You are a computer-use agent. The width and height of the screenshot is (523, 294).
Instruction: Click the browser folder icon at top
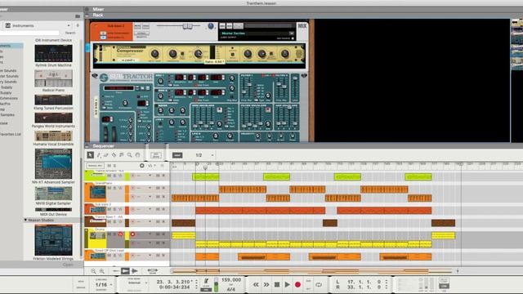[x=78, y=16]
